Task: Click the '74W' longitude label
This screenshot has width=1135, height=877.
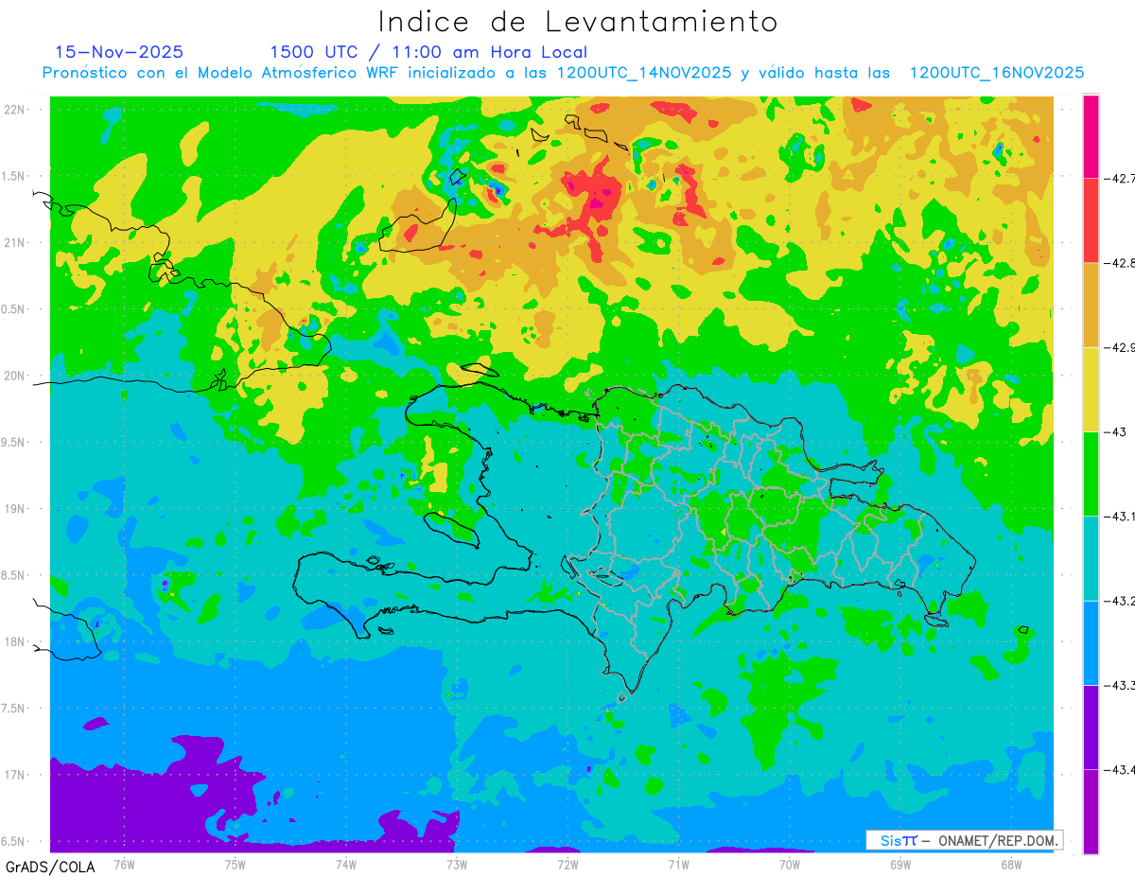Action: click(346, 863)
